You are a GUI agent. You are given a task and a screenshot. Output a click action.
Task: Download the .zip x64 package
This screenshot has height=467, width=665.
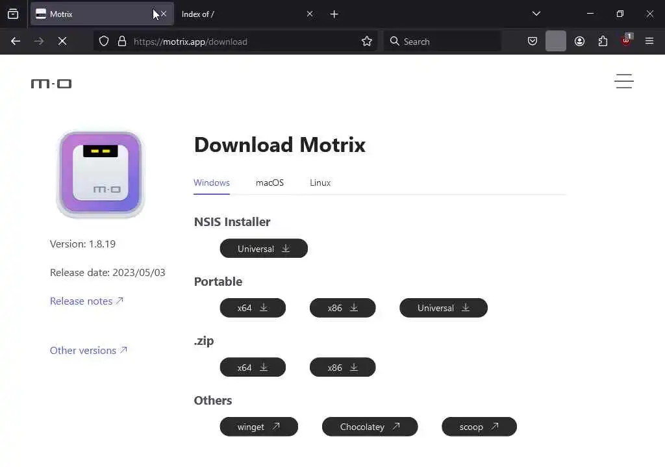click(253, 368)
